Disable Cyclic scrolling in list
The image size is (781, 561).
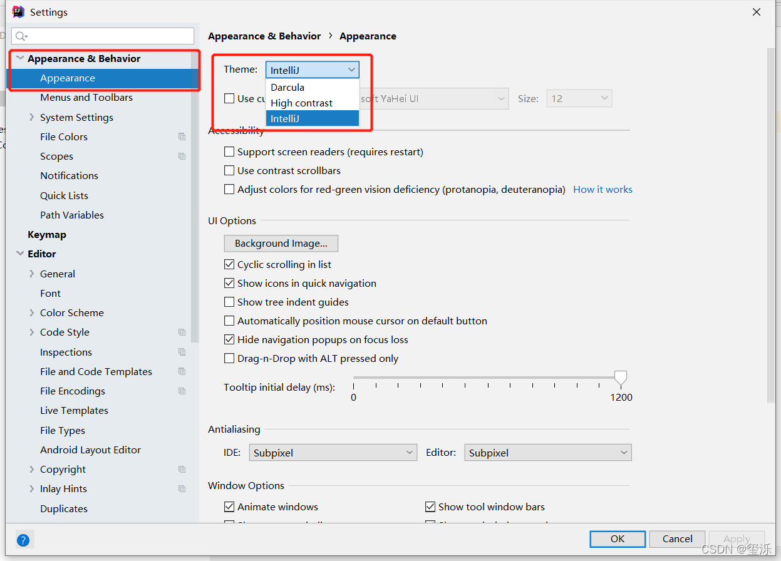click(x=229, y=264)
